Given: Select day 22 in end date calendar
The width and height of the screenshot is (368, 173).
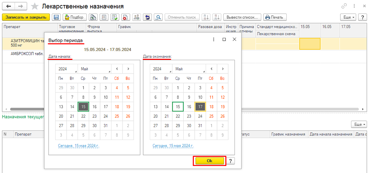Looking at the screenshot, I should [178, 116].
